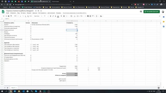The height and width of the screenshot is (93, 166).
Task: Activate the paint format tool
Action: click(11, 16)
